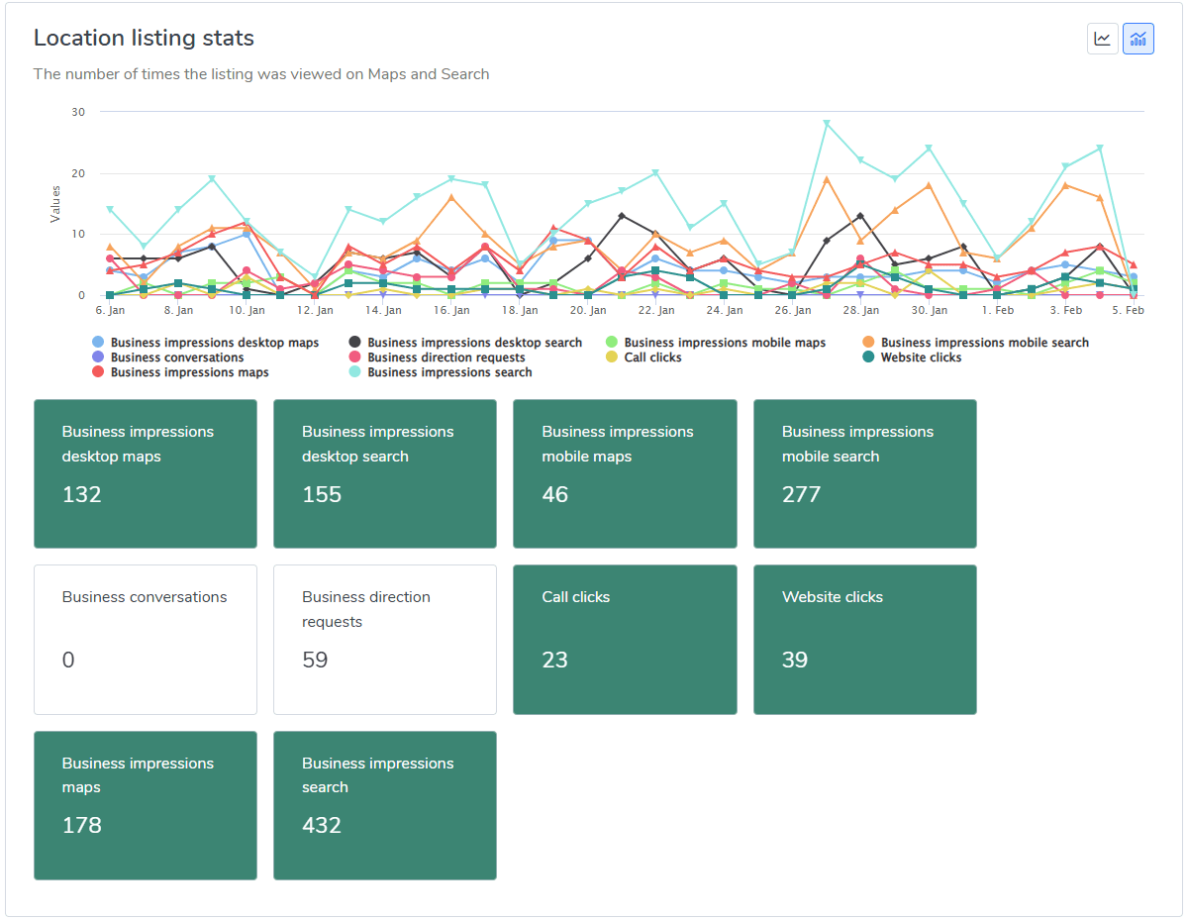Toggle Business impressions desktop maps legend entry
Image resolution: width=1187 pixels, height=920 pixels.
tap(205, 343)
